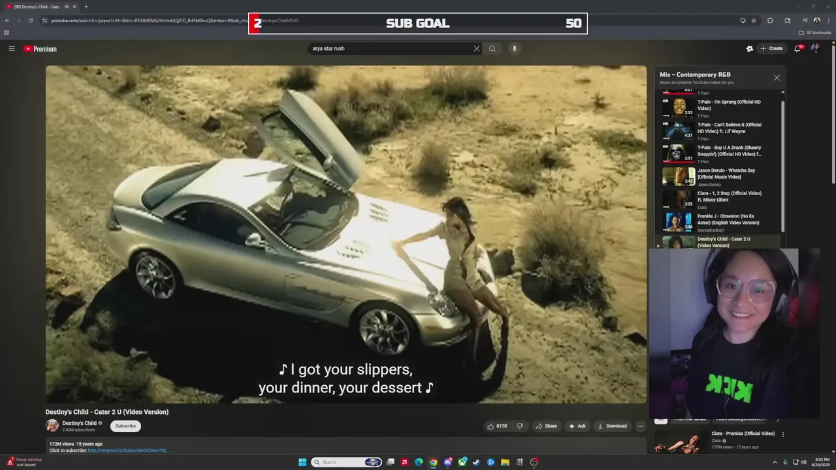Select Destiny's Child Cater 2 U playlist entry
Image resolution: width=836 pixels, height=470 pixels.
(x=718, y=242)
